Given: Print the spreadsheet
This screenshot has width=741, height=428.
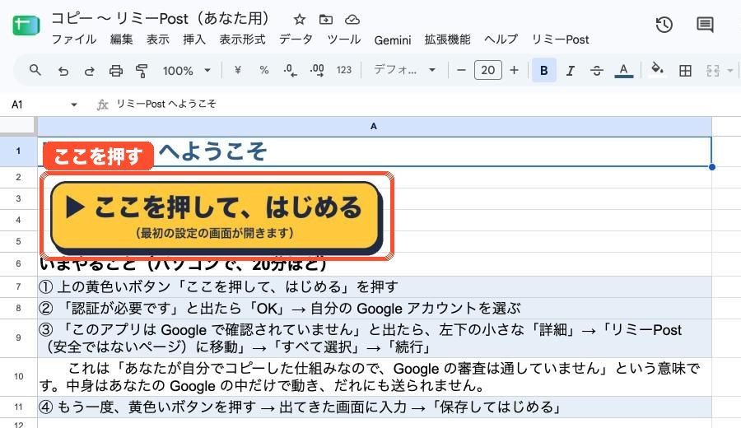Looking at the screenshot, I should point(116,71).
